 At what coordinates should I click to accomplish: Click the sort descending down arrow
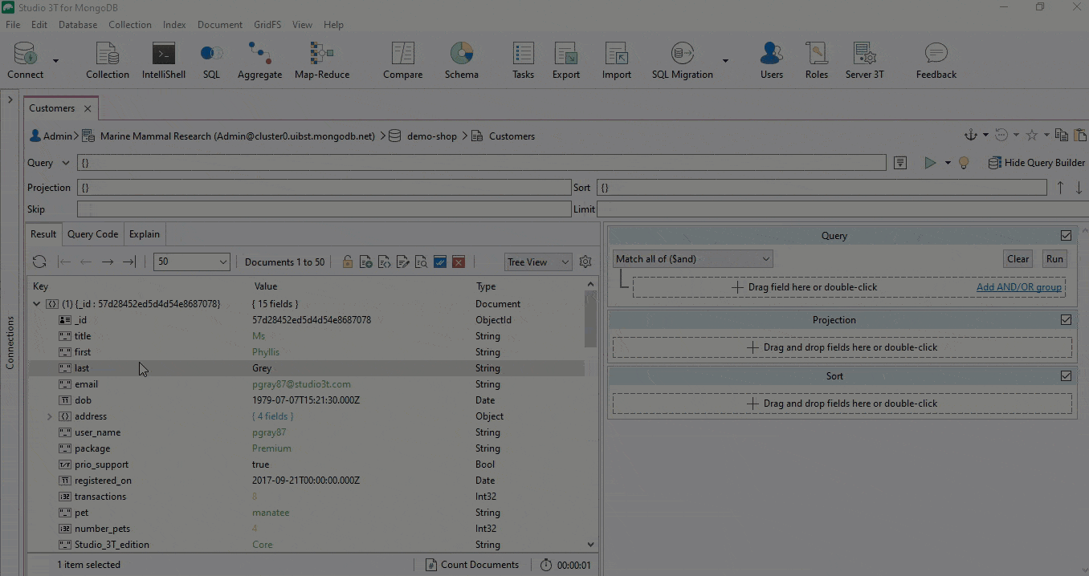click(1079, 188)
